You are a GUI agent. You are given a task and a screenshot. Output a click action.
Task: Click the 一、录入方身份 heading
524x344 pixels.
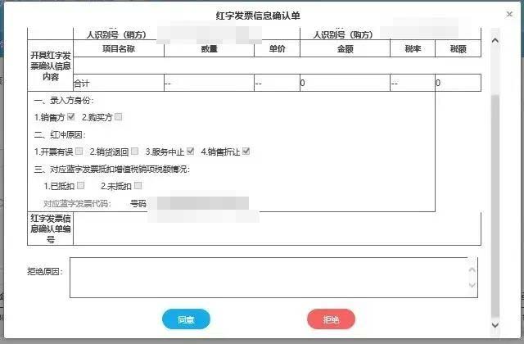tap(64, 100)
